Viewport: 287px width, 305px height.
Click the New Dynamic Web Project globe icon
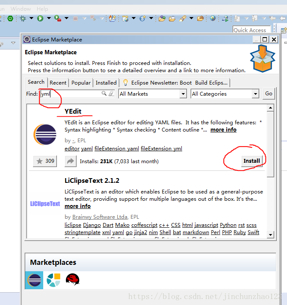pos(125,18)
